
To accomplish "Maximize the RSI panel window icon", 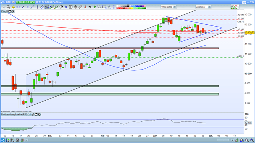I will point(36,115).
